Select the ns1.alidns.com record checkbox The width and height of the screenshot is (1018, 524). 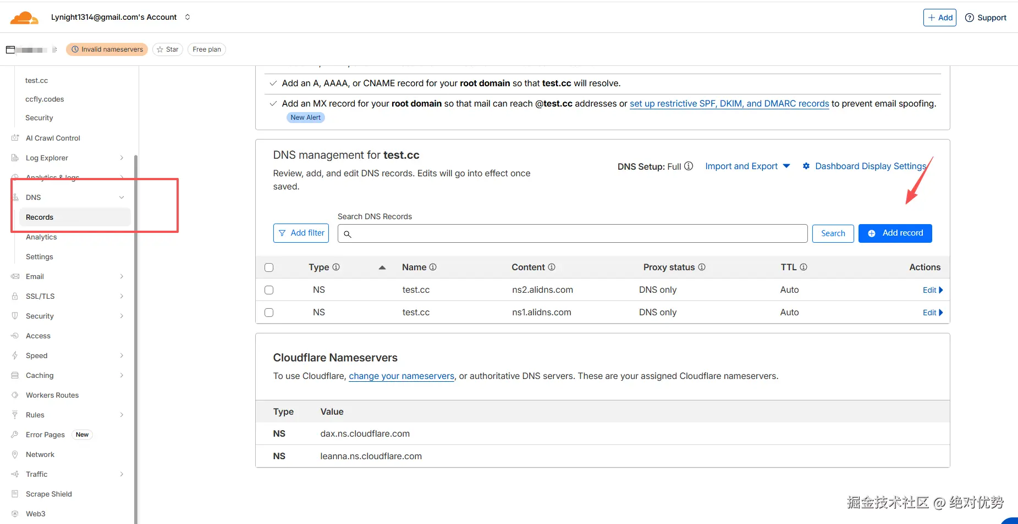click(x=269, y=313)
